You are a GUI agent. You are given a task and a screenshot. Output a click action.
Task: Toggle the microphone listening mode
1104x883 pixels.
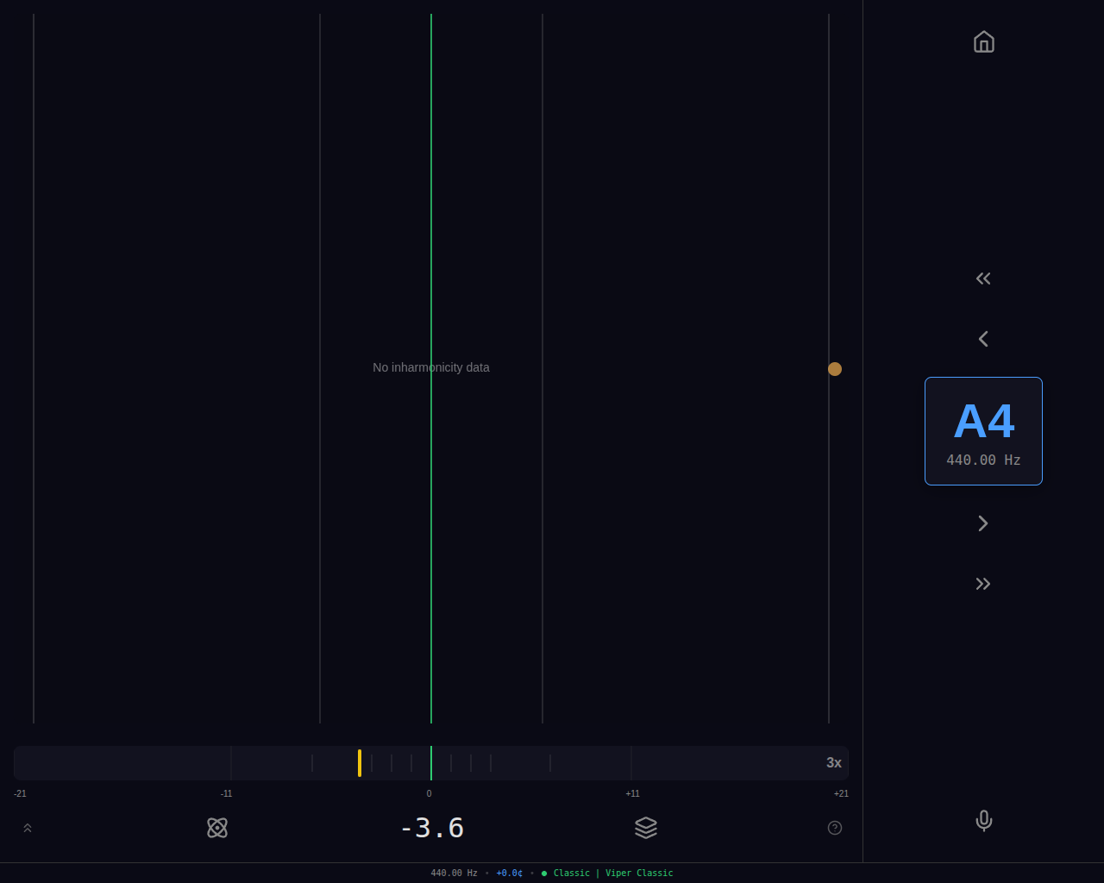pyautogui.click(x=983, y=821)
